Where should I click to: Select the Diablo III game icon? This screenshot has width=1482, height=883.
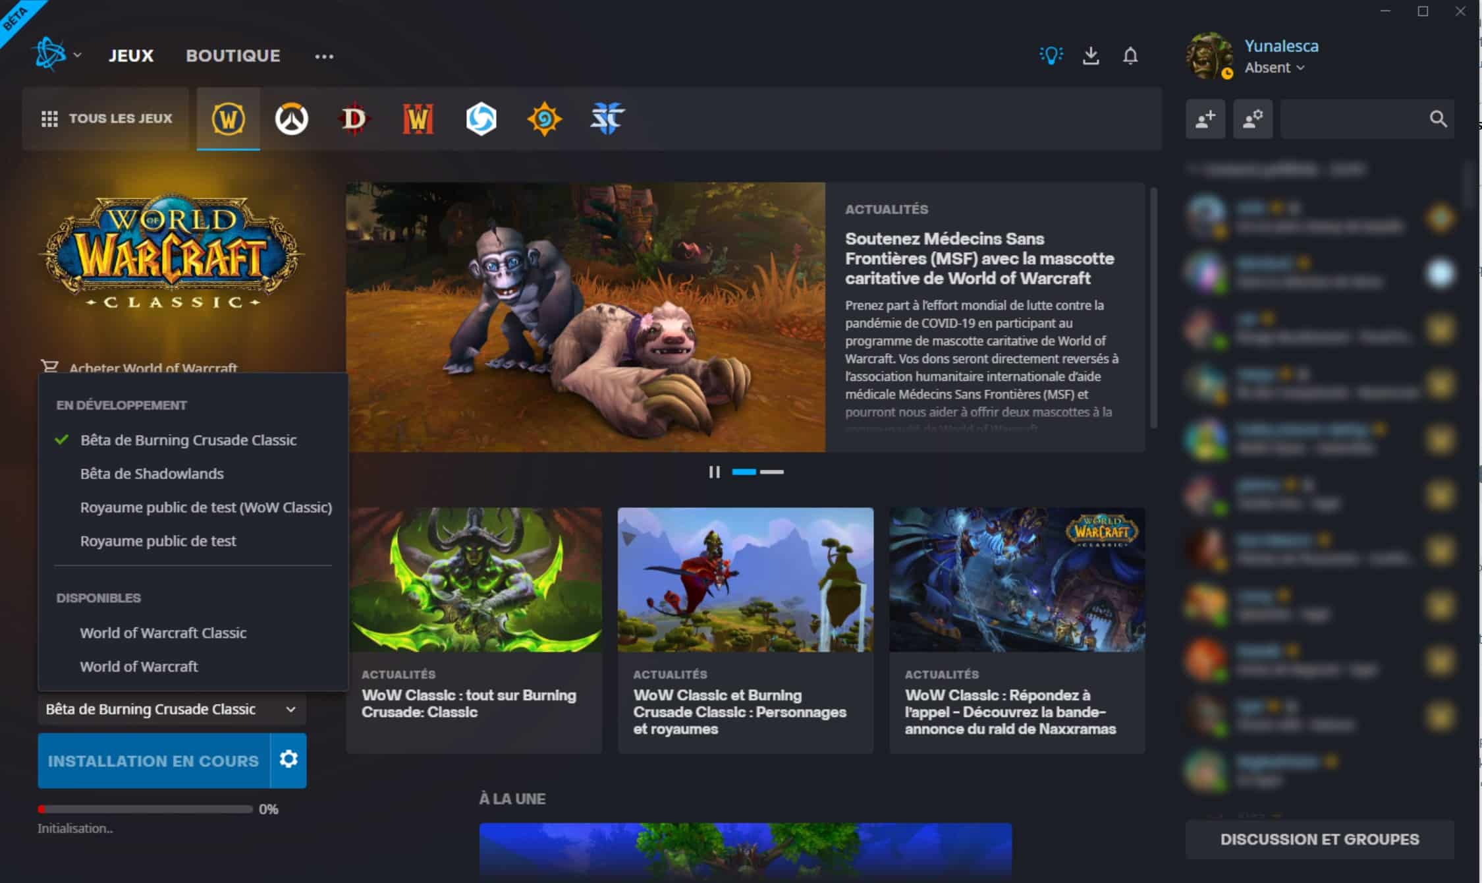pyautogui.click(x=354, y=119)
